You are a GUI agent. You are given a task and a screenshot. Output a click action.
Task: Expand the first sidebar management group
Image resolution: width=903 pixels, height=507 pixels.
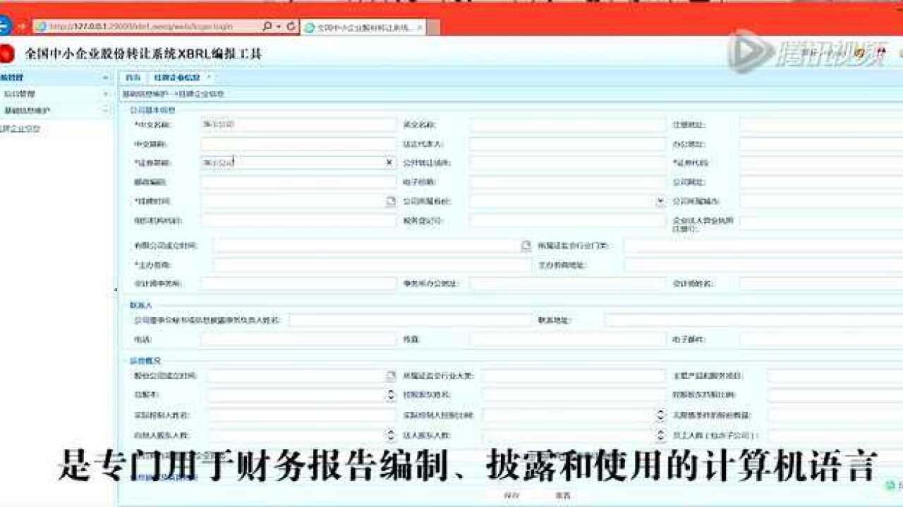point(106,77)
